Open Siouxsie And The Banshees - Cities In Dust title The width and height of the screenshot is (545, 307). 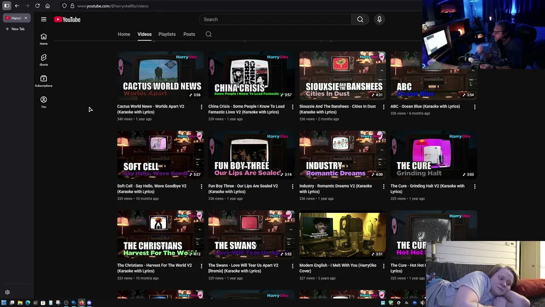click(x=337, y=109)
